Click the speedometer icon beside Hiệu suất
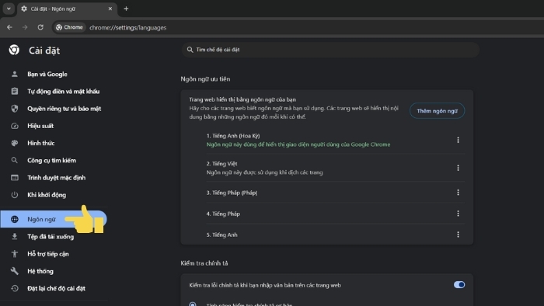The image size is (544, 306). (x=14, y=126)
